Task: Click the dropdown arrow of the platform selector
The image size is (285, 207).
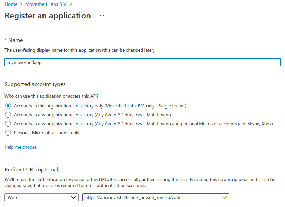Action: tap(74, 198)
